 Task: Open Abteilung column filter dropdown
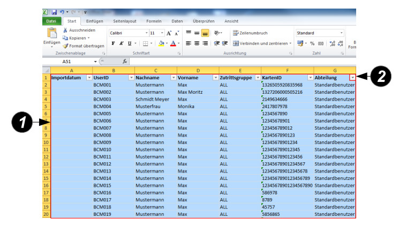(352, 78)
